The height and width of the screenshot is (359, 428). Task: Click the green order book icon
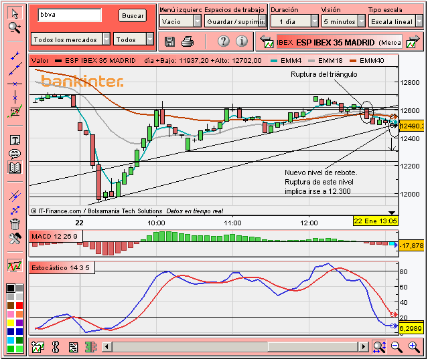(90, 347)
